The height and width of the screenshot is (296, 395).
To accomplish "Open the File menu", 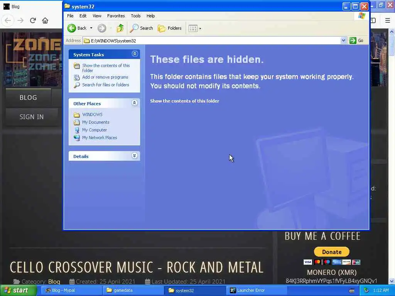I will pyautogui.click(x=70, y=16).
